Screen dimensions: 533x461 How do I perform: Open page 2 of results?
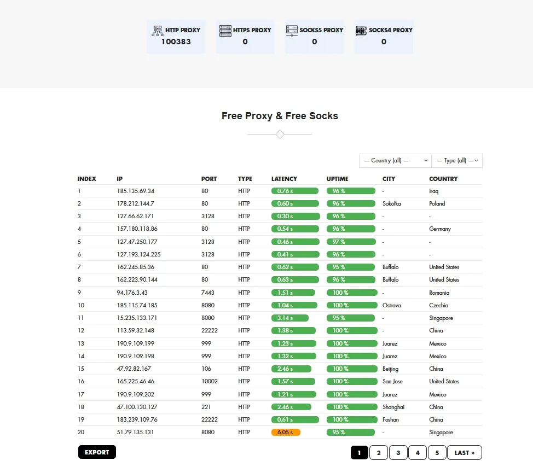tap(379, 452)
